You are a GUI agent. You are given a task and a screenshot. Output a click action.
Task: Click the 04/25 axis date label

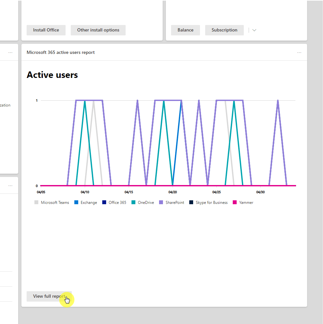click(217, 192)
